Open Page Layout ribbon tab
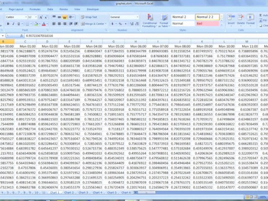Image resolution: width=268 pixels, height=201 pixels. point(16,9)
